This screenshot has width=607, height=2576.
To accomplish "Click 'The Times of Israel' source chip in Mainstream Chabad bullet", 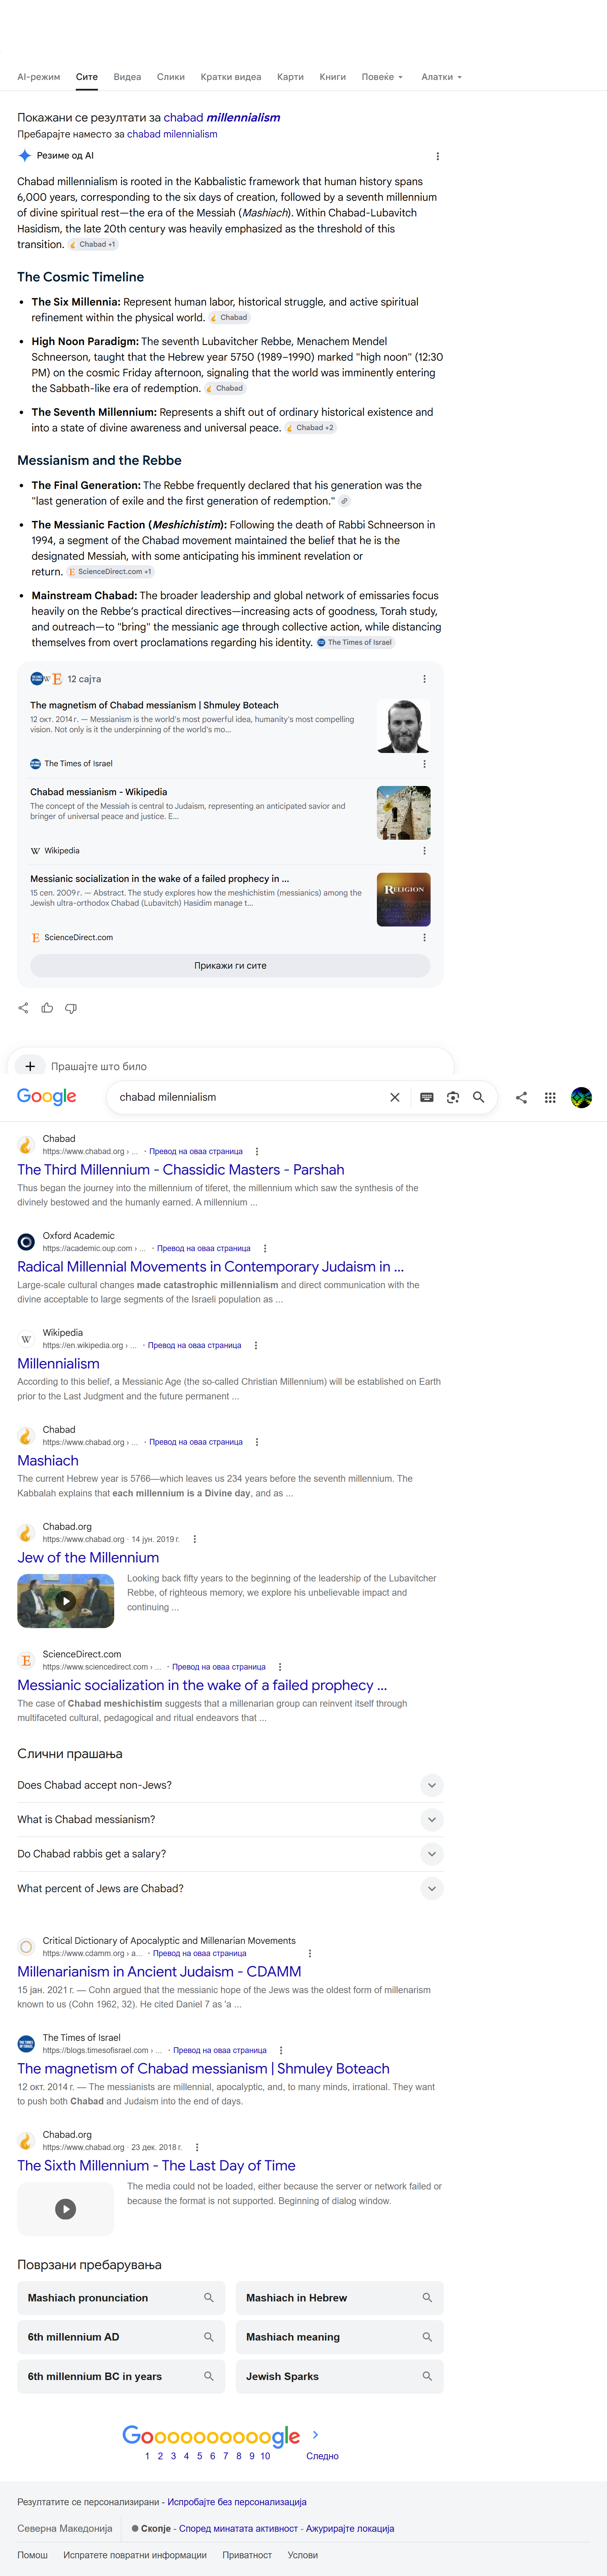I will click(355, 643).
